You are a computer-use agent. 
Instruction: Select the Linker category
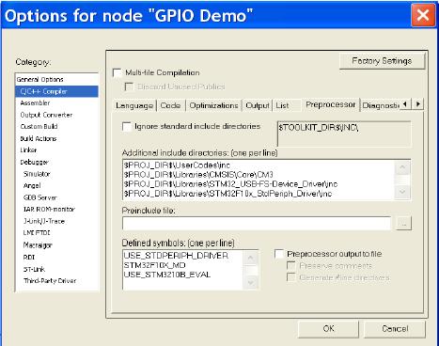(x=28, y=150)
